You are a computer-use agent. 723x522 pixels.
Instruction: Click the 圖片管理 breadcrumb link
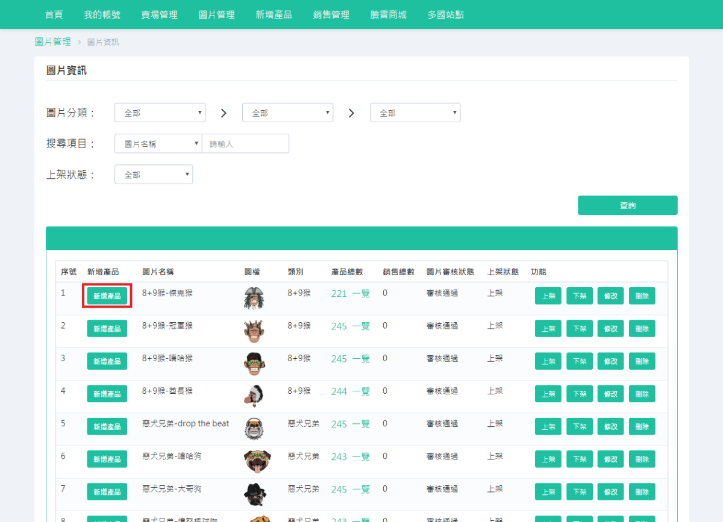point(53,42)
